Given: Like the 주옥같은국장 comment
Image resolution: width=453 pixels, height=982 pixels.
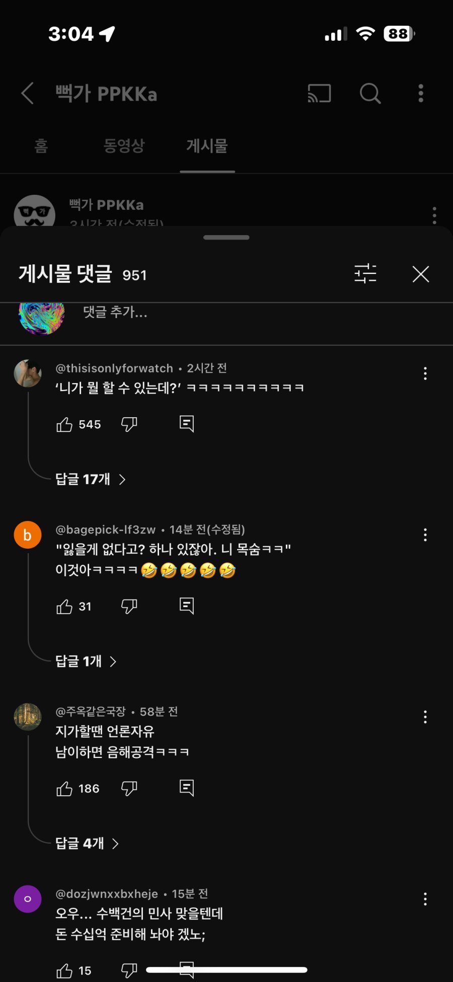Looking at the screenshot, I should pyautogui.click(x=64, y=789).
